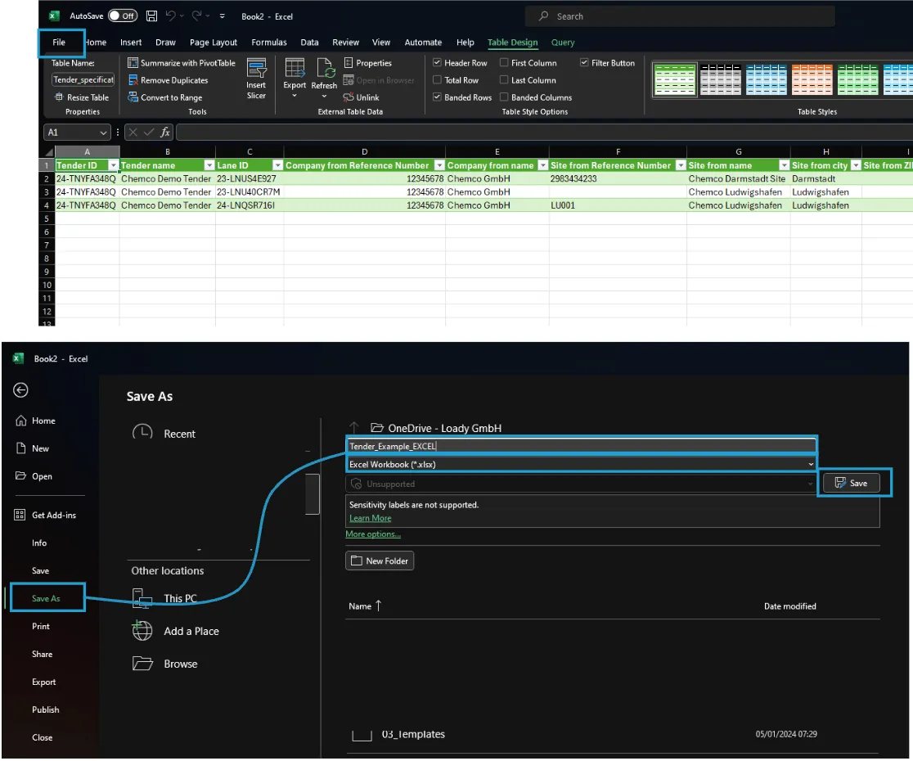The height and width of the screenshot is (761, 913).
Task: Click the Search box magnifier in title bar
Action: click(543, 16)
